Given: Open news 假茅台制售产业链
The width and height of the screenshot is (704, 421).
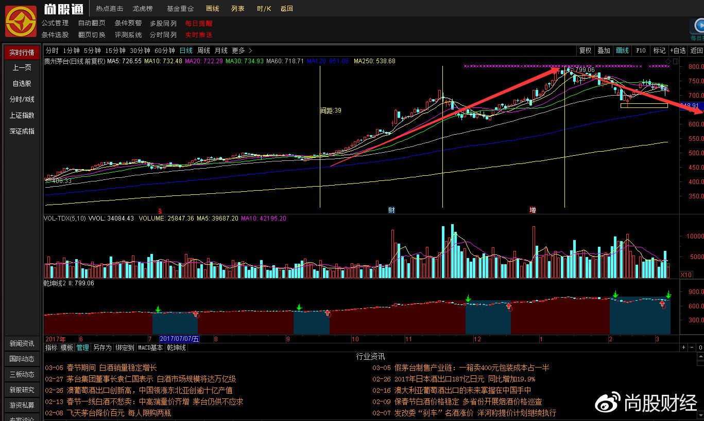Looking at the screenshot, I should [461, 368].
